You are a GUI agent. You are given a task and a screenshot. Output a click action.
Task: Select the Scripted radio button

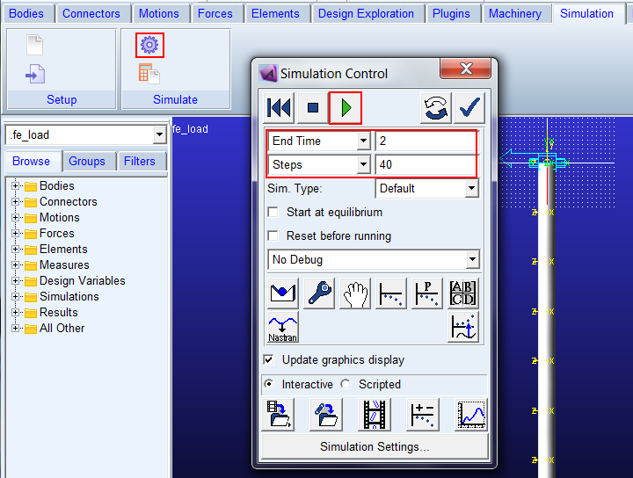346,384
